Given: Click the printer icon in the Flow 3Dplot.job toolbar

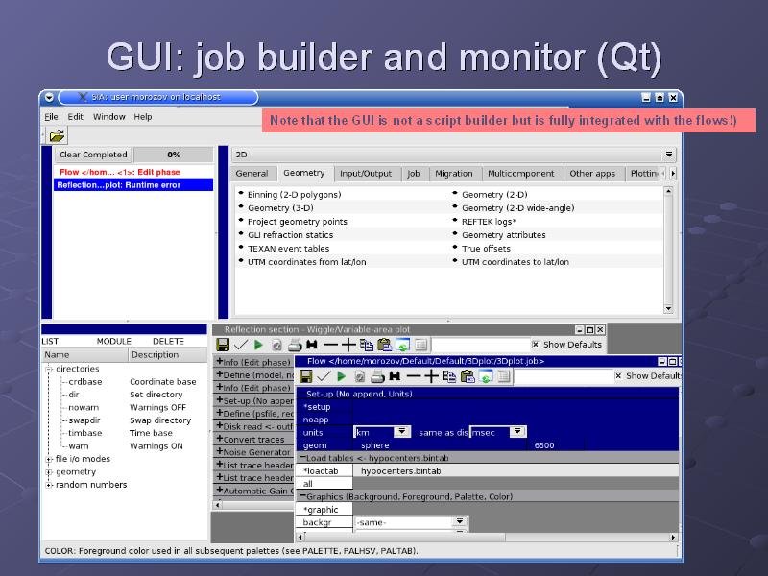Looking at the screenshot, I should coord(378,376).
